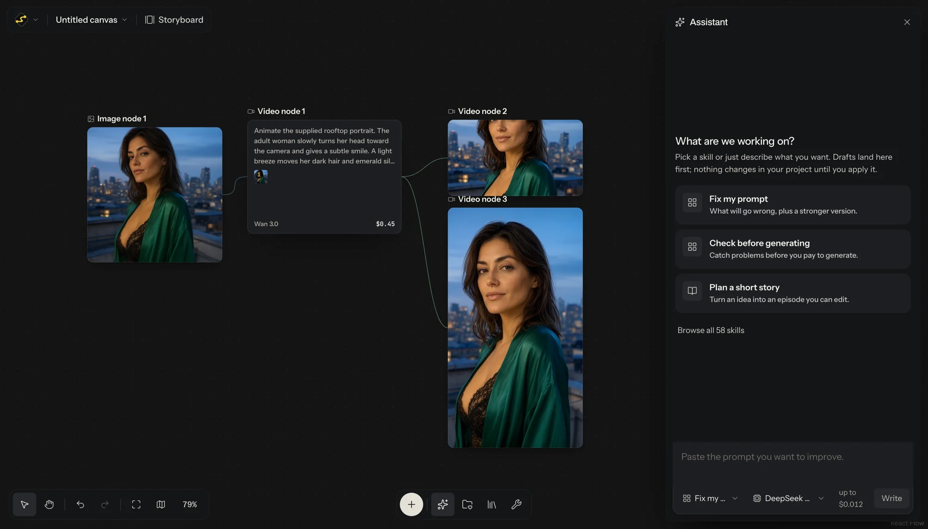Expand the logo dropdown chevron

(x=35, y=20)
